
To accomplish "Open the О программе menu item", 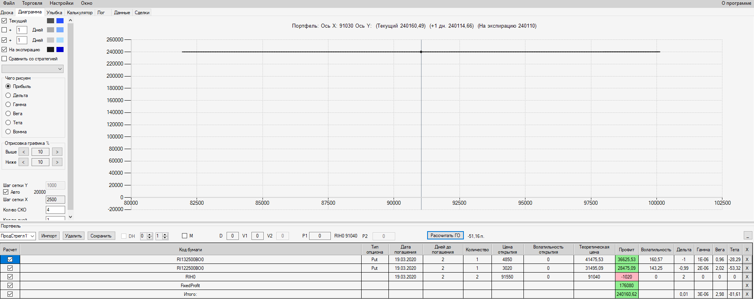I will click(x=737, y=3).
